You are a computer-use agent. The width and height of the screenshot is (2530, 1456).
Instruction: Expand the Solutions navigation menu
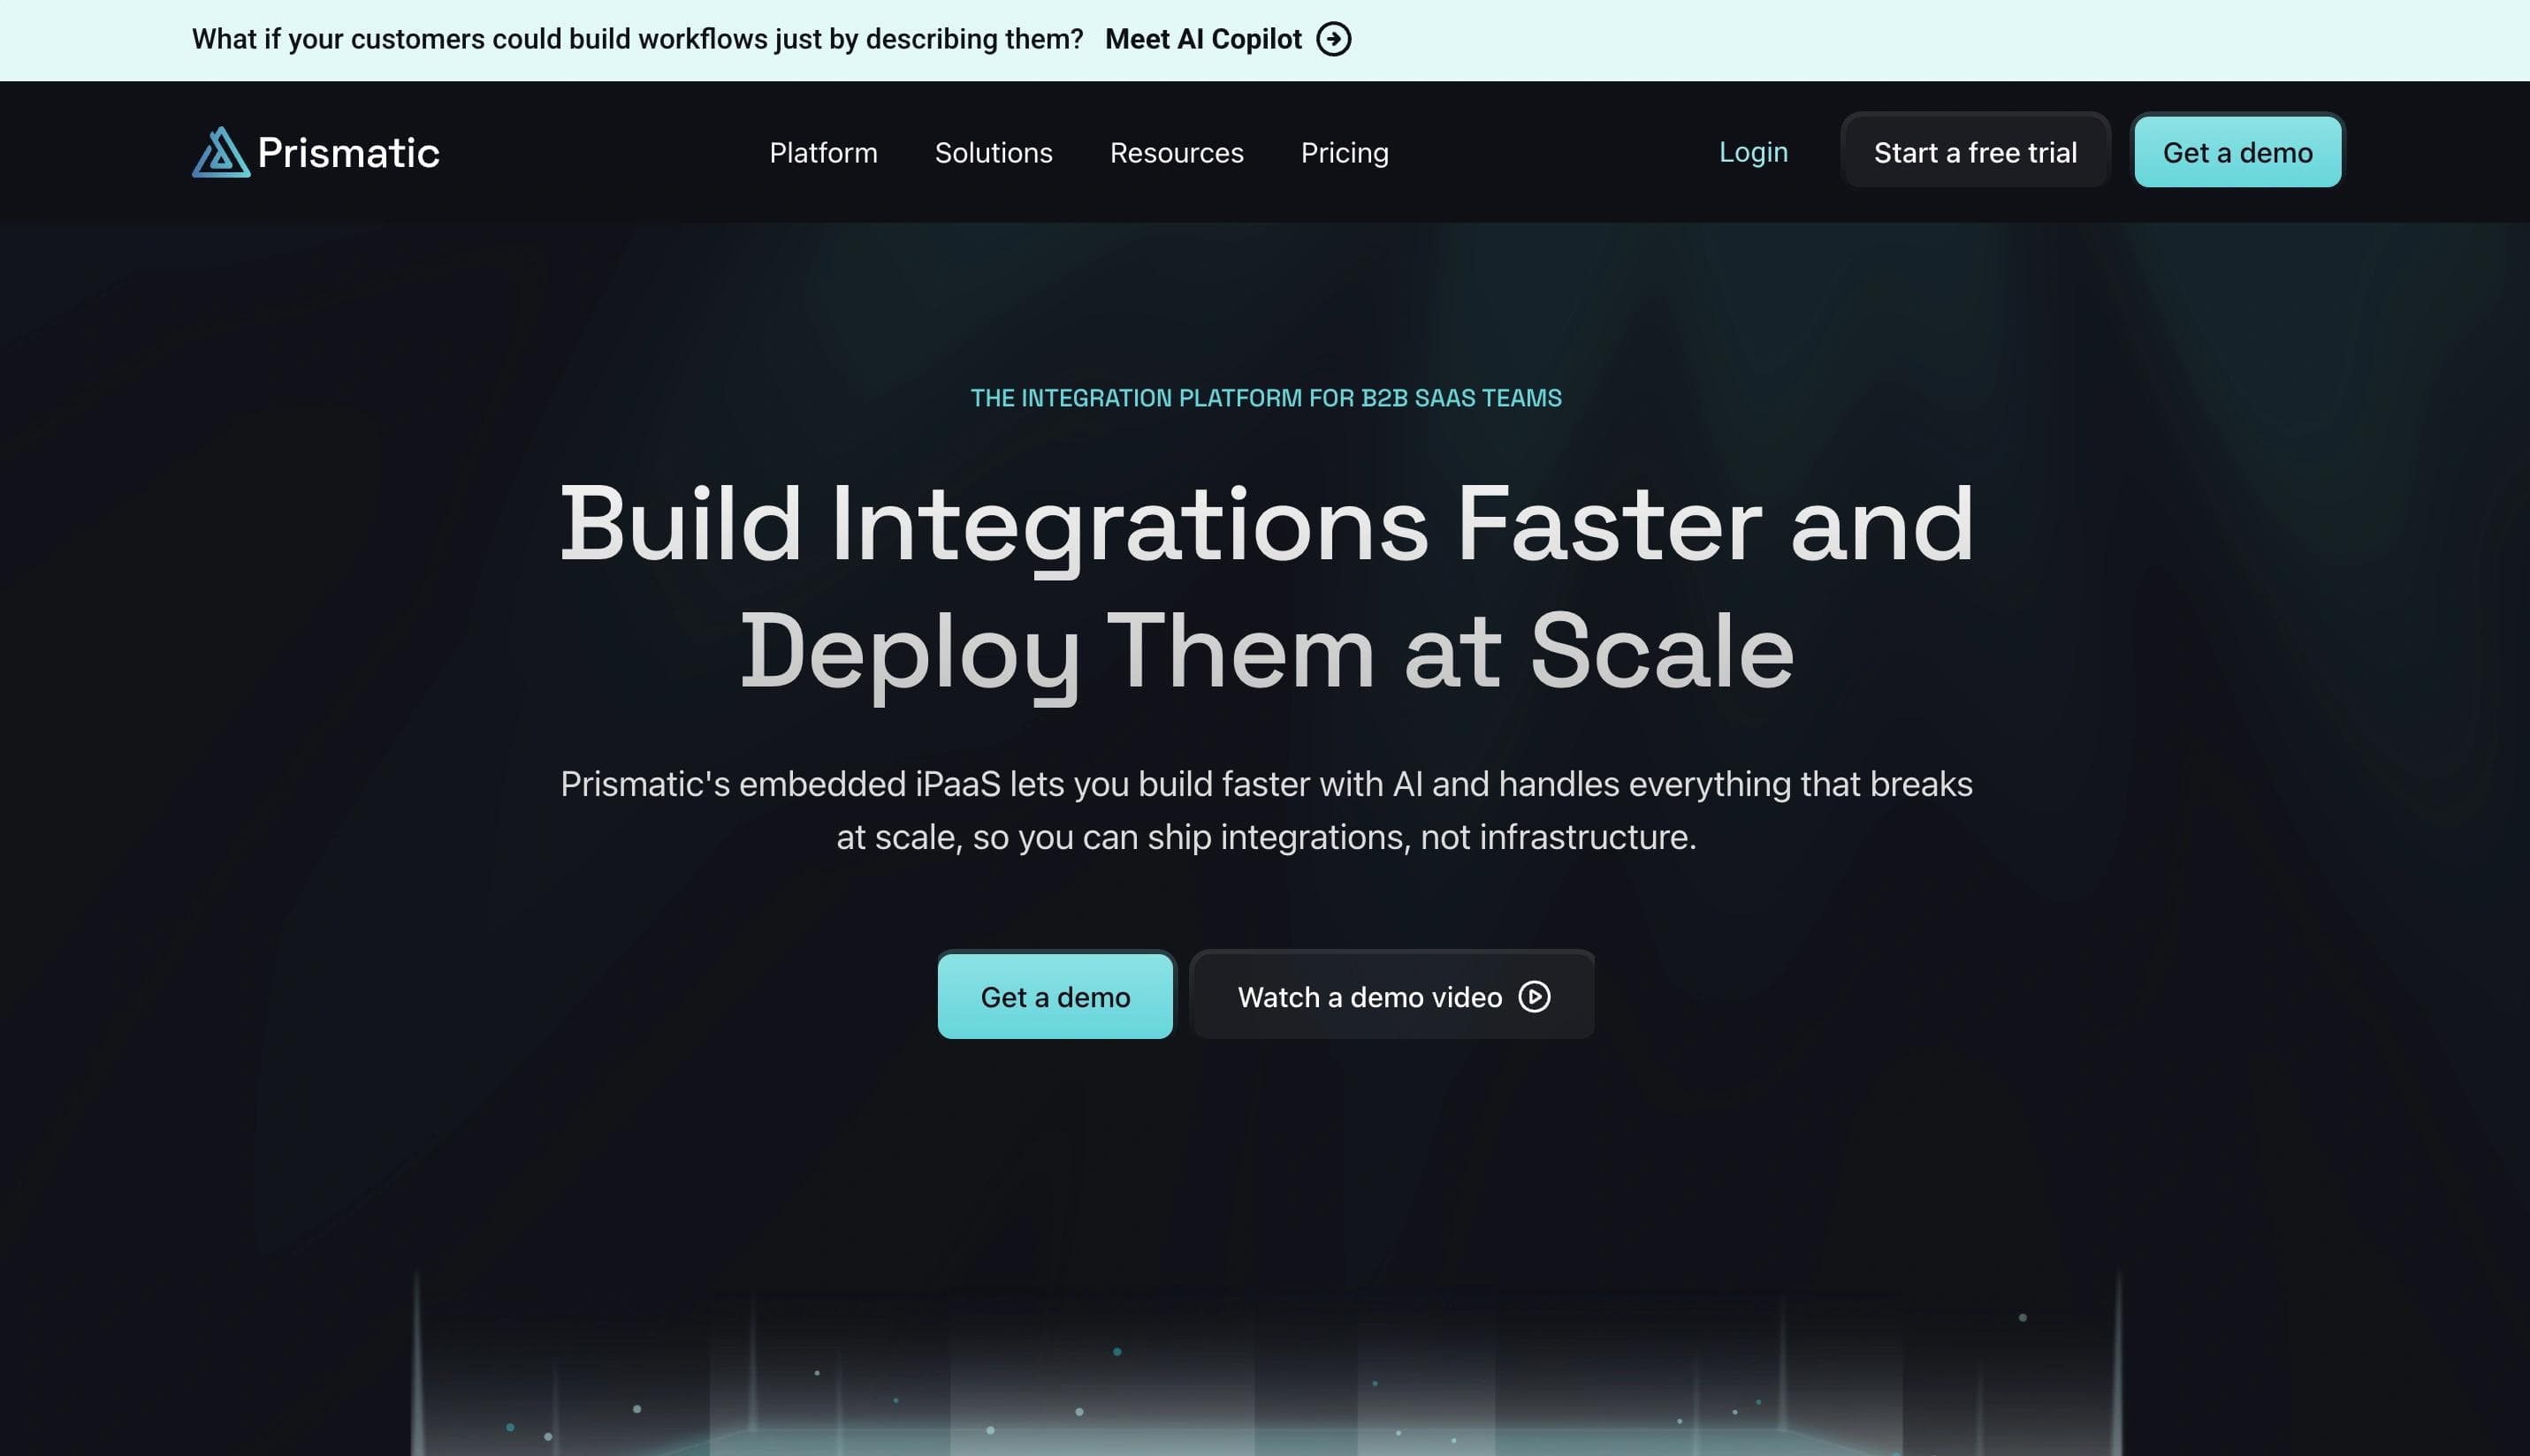point(993,153)
